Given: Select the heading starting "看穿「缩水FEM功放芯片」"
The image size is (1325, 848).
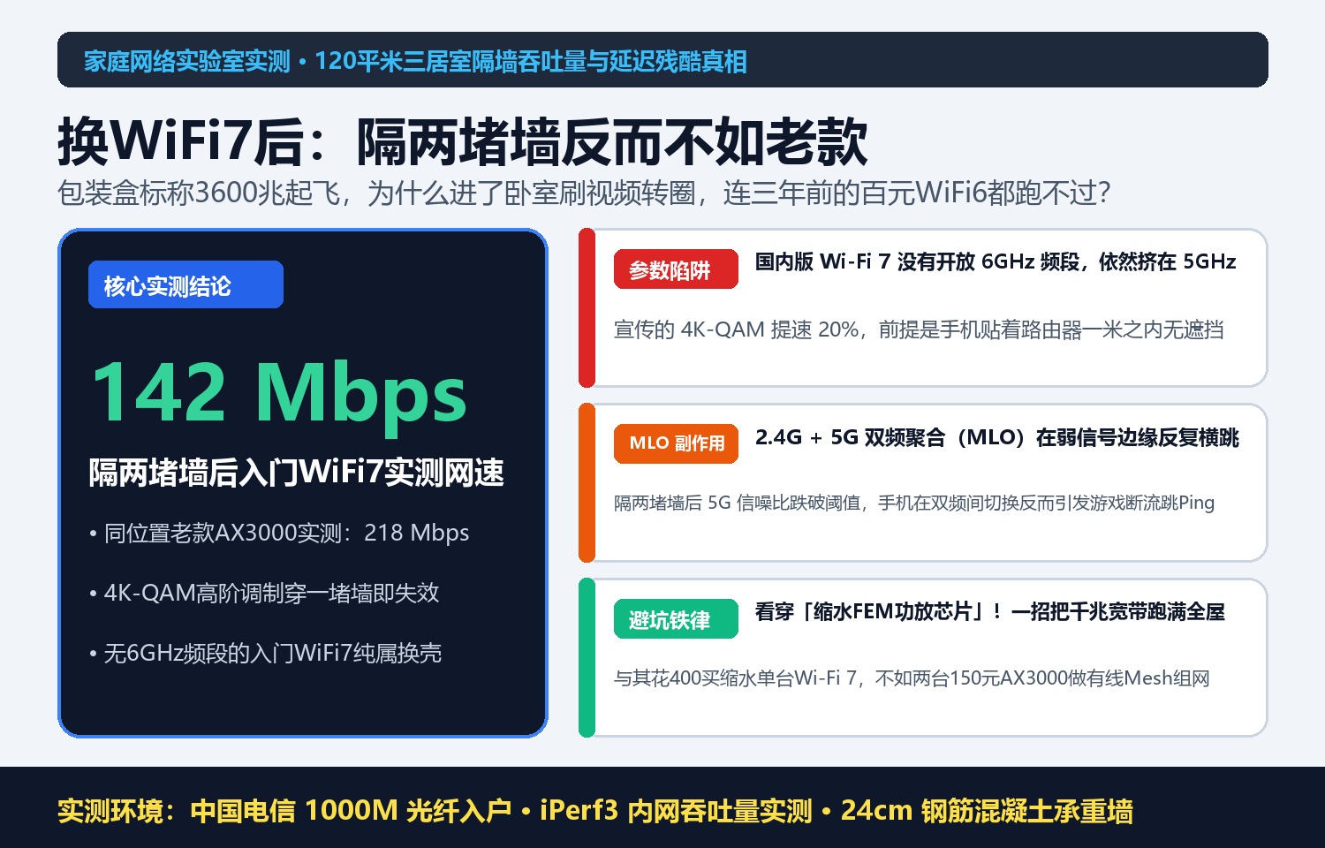Looking at the screenshot, I should click(x=989, y=611).
